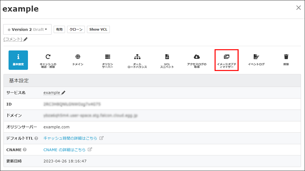Viewport: 305px width, 171px height.
Task: Select the VCLスニペット icon
Action: pyautogui.click(x=167, y=60)
